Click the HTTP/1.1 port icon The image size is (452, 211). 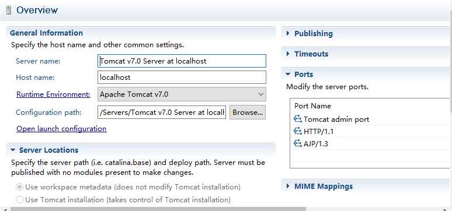click(297, 131)
